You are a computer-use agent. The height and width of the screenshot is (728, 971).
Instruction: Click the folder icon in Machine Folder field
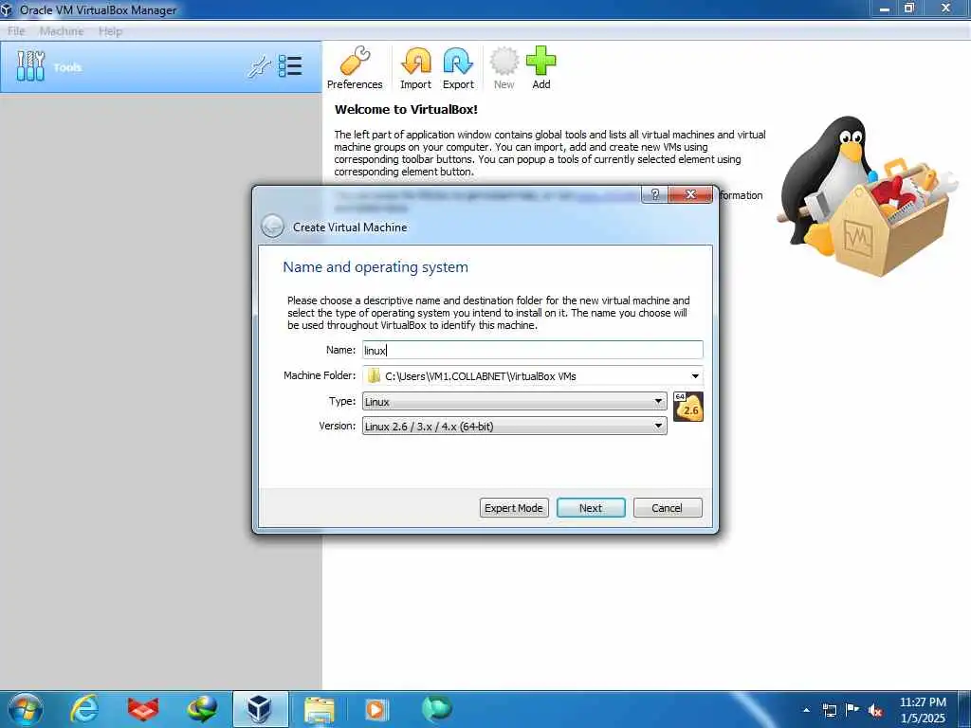point(374,375)
